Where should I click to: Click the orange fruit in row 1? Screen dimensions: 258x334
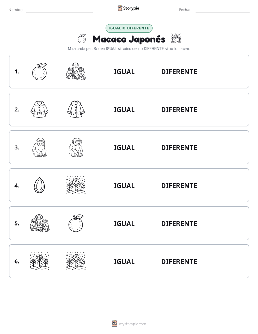tap(39, 71)
